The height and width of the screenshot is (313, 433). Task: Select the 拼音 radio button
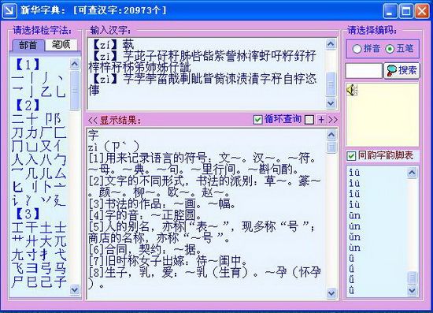357,49
